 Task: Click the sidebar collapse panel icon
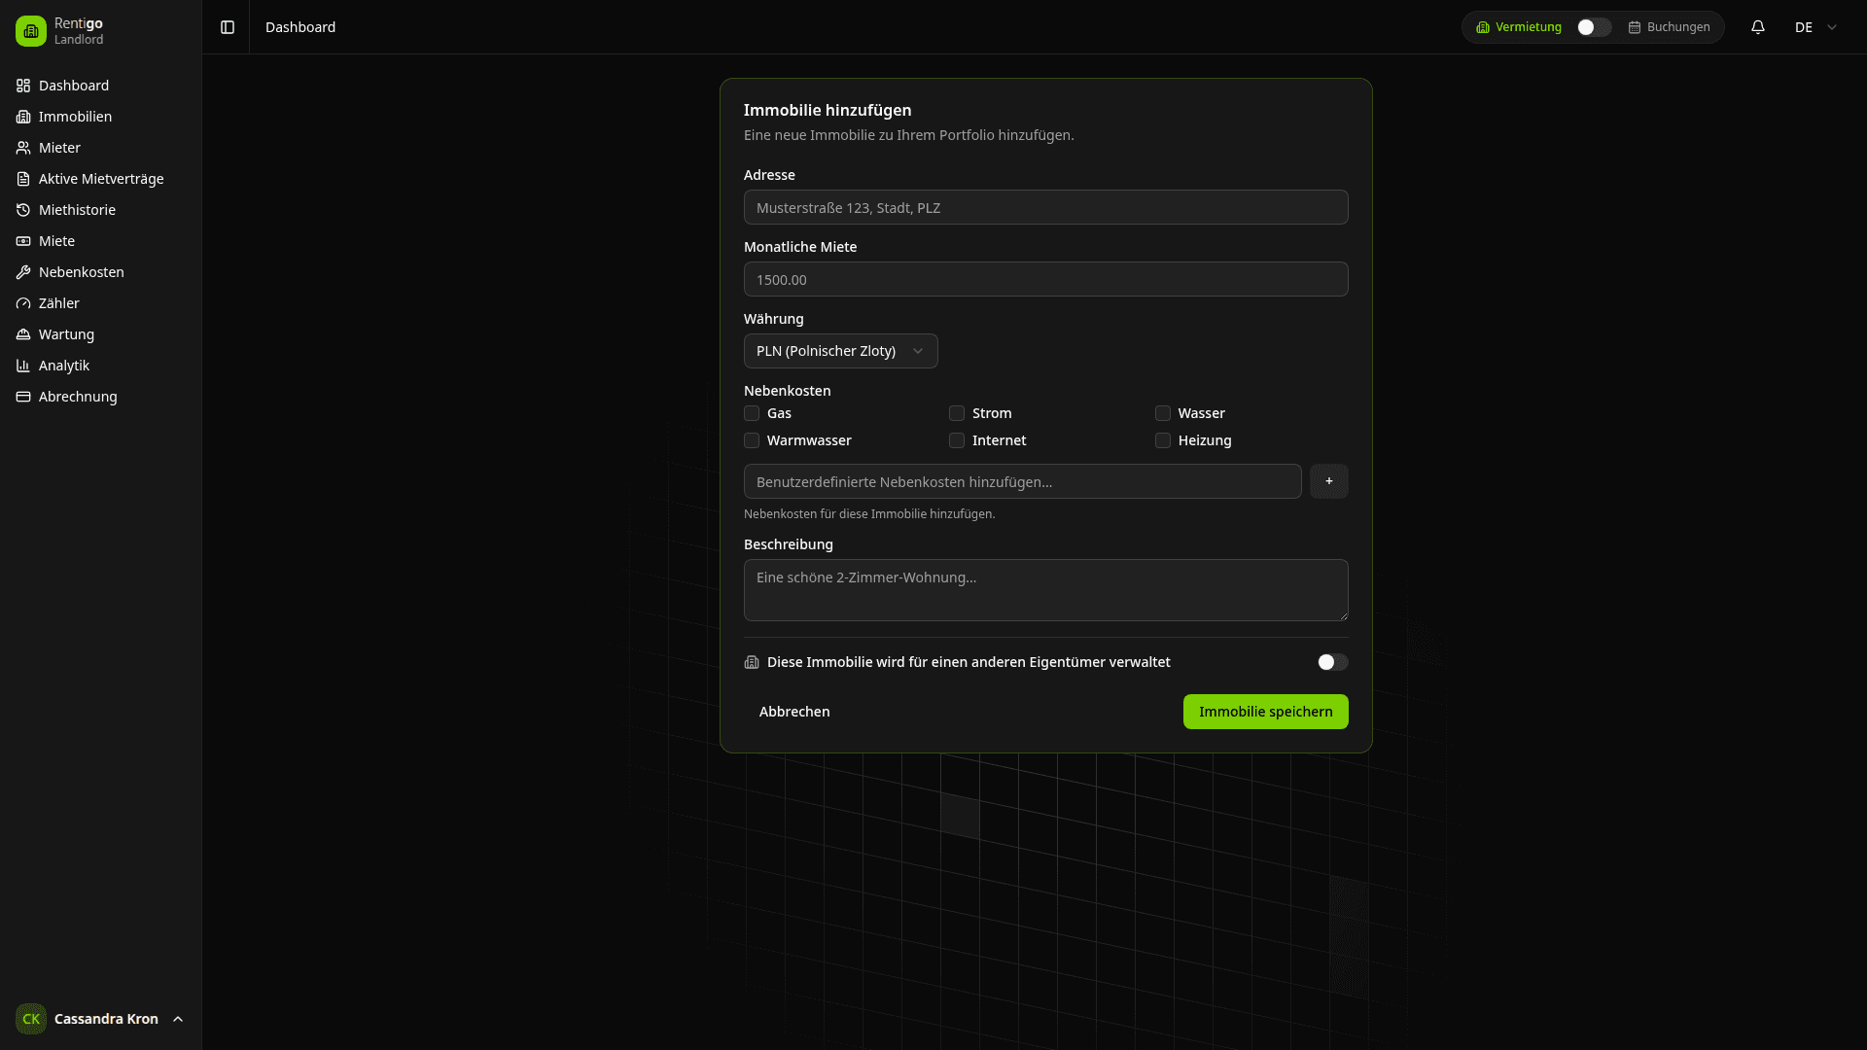(x=228, y=27)
